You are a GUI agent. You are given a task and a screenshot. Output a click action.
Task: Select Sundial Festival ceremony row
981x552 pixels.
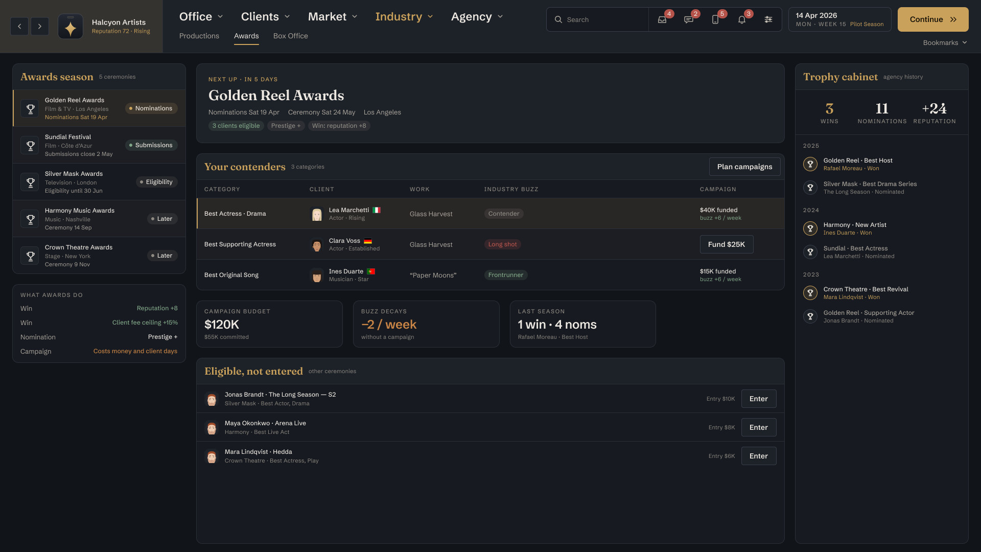(99, 145)
